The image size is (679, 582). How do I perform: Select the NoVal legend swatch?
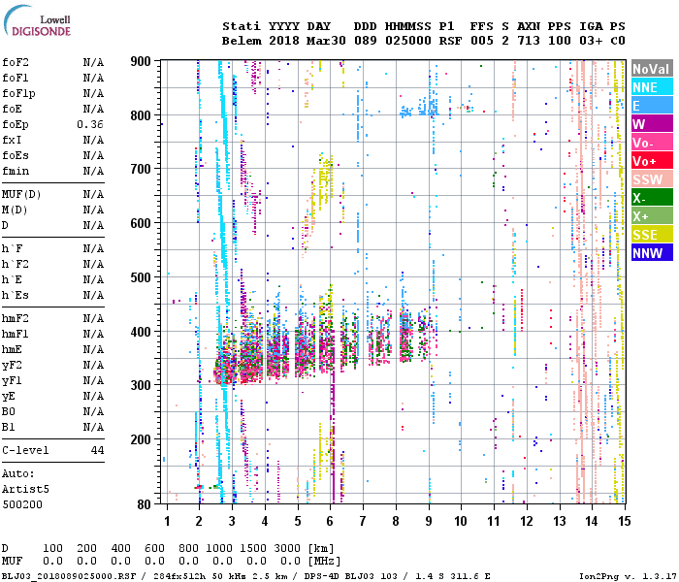pos(652,69)
